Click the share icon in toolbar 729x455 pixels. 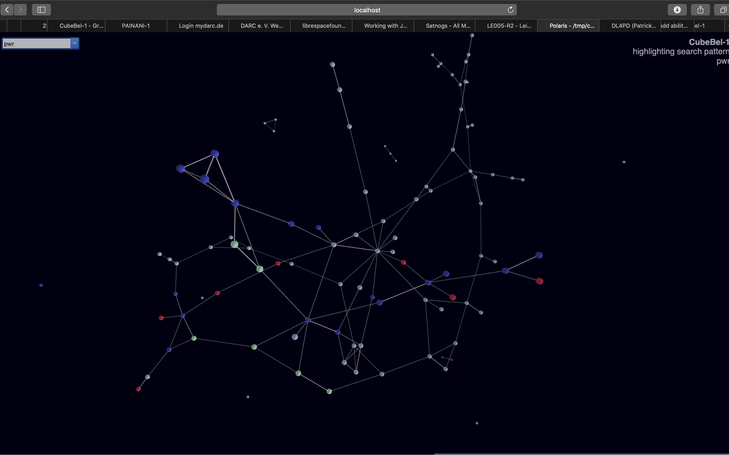[700, 10]
